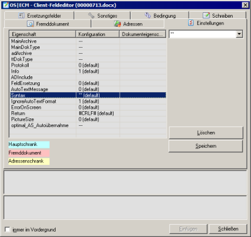Click the upper empty description text box
Image resolution: width=251 pixels, height=237 pixels.
click(x=125, y=182)
